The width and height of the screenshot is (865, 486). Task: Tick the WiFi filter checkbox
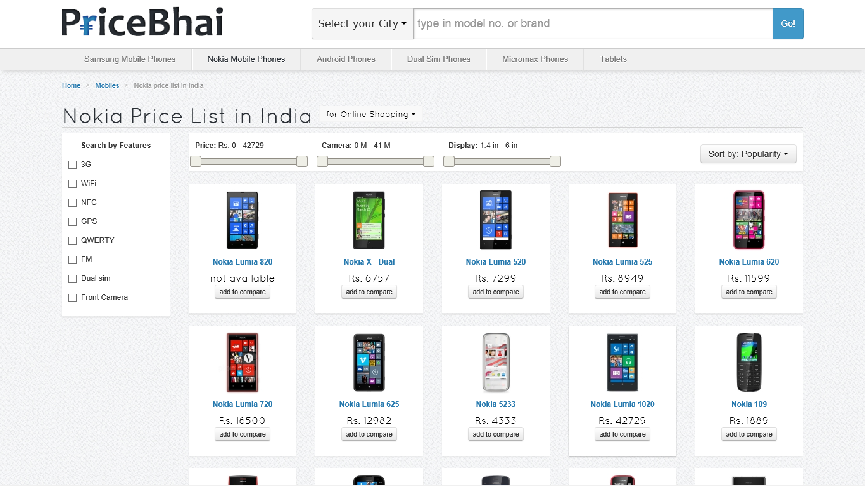pyautogui.click(x=72, y=184)
